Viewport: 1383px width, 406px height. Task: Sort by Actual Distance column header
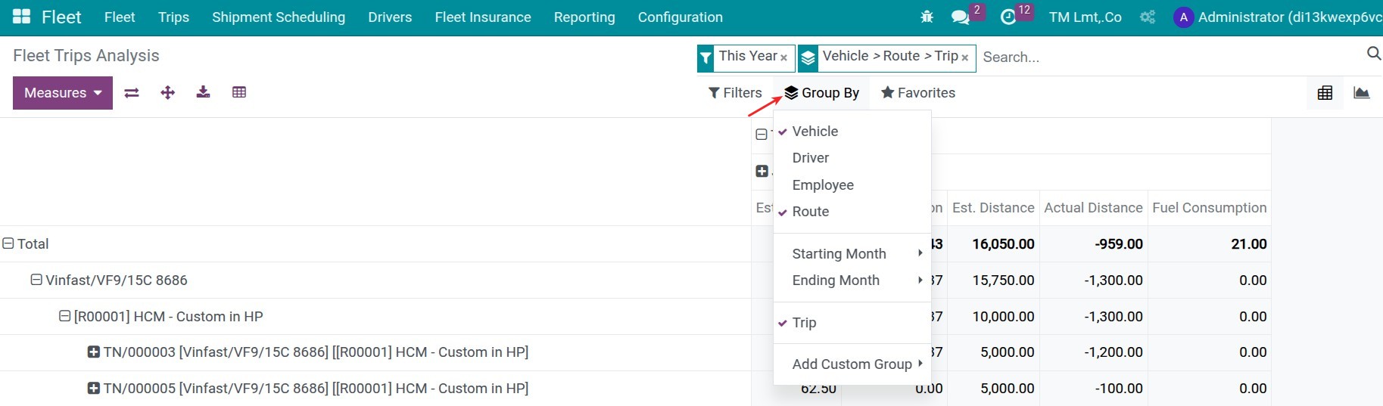[1093, 207]
